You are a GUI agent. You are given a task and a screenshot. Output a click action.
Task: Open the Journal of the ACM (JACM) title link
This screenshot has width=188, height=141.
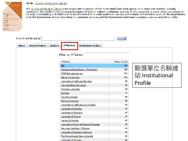(51, 3)
